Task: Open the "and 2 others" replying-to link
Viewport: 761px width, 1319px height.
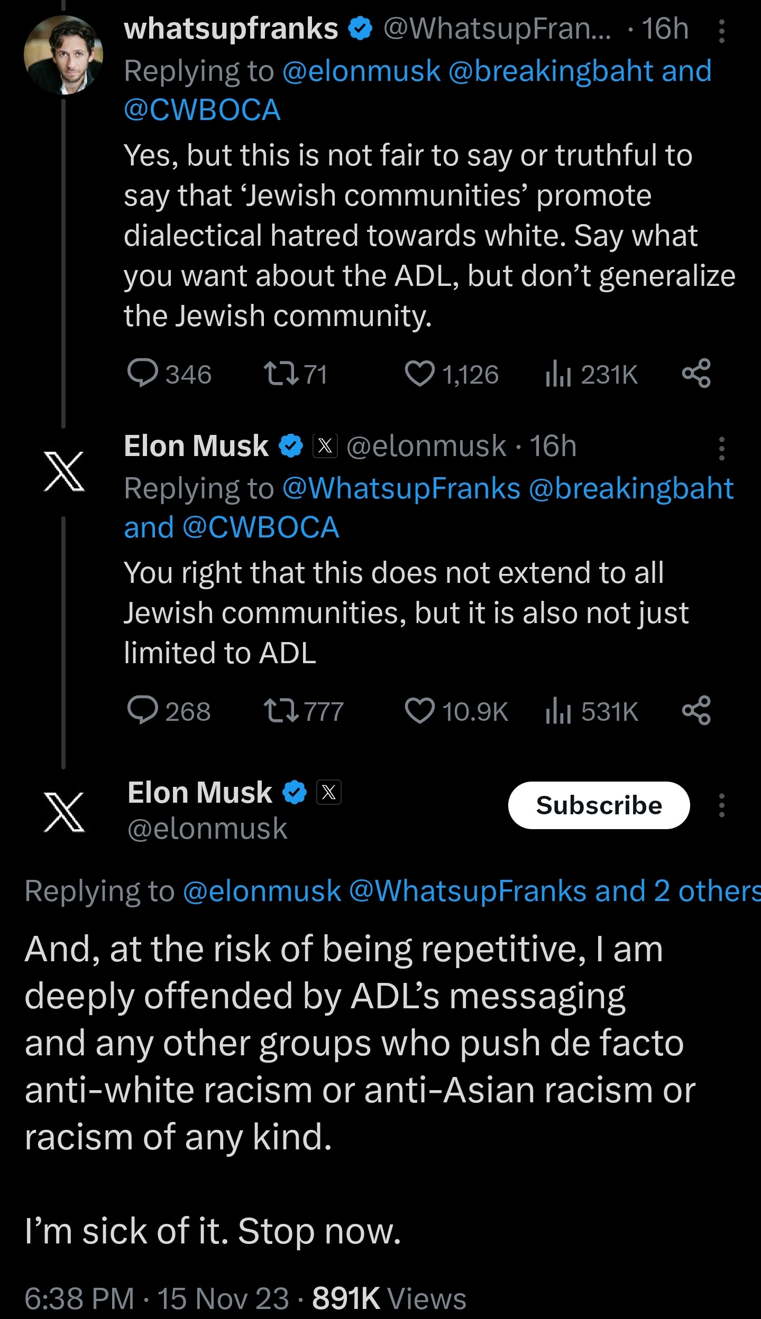Action: 678,891
